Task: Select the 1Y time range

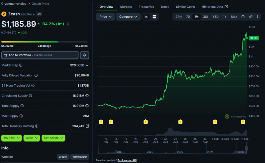Action: pos(225,17)
